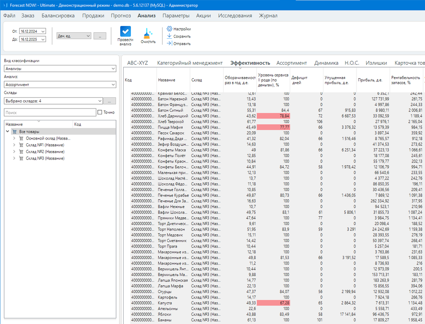Open Настройки gear icon

169,29
